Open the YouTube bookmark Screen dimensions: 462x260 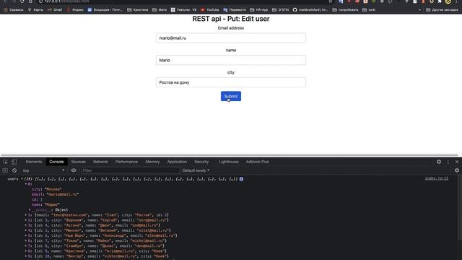click(210, 9)
